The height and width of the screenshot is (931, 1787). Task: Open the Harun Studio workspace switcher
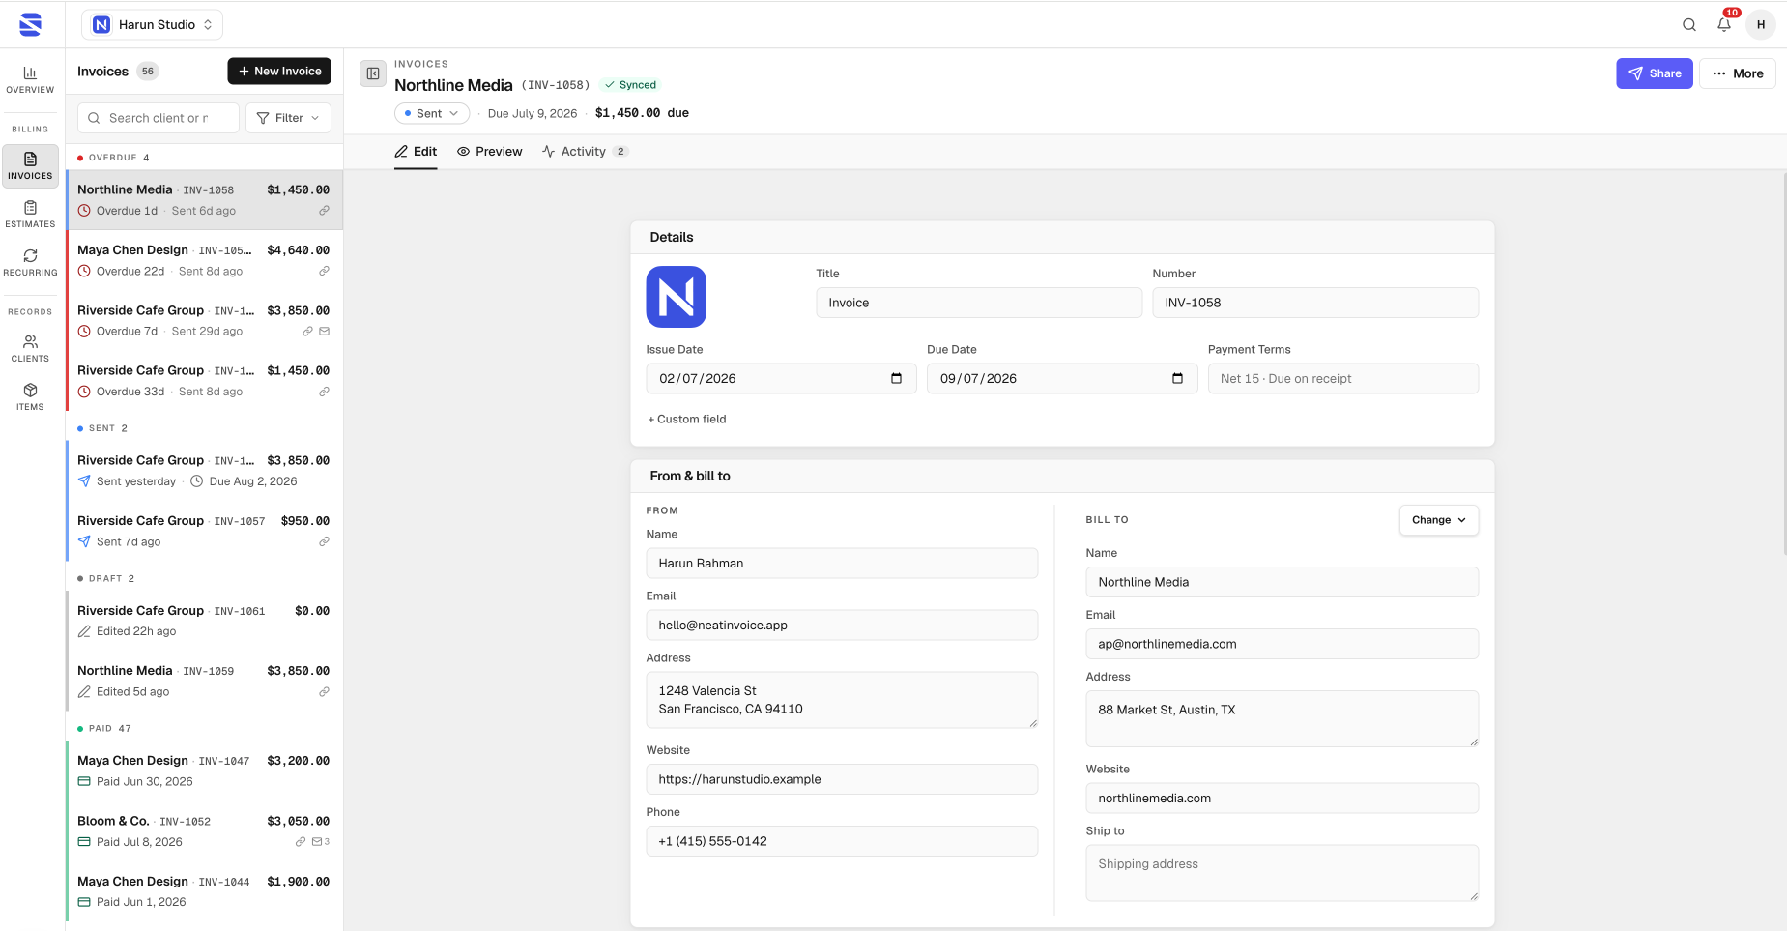[153, 24]
